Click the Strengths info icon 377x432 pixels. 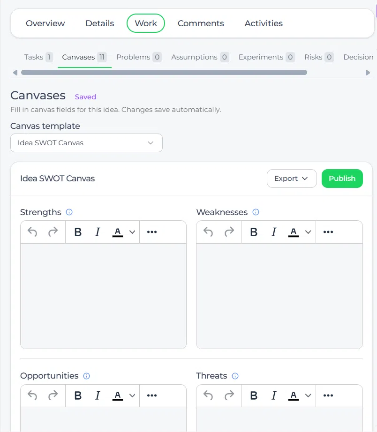point(69,212)
